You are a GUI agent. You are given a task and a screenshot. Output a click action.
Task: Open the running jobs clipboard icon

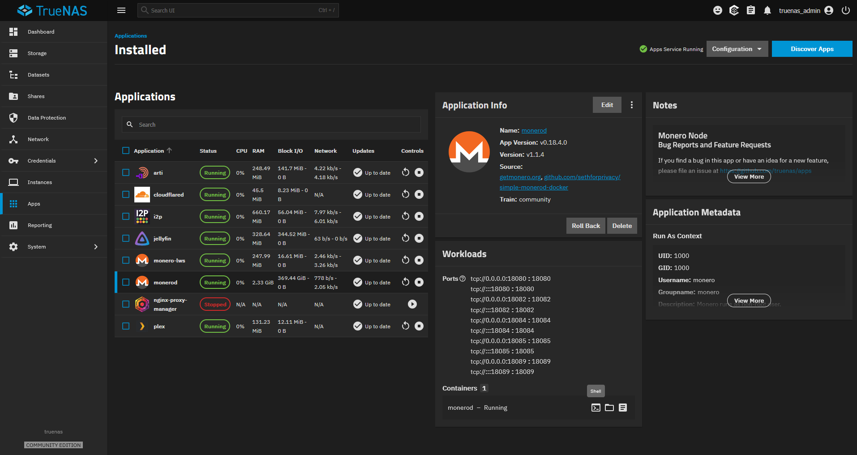750,10
